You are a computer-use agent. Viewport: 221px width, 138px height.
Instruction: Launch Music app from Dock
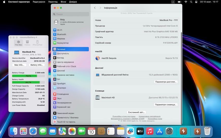click(150, 131)
